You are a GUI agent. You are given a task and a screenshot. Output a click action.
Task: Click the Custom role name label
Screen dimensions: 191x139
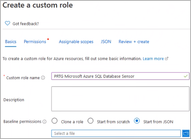[23, 78]
